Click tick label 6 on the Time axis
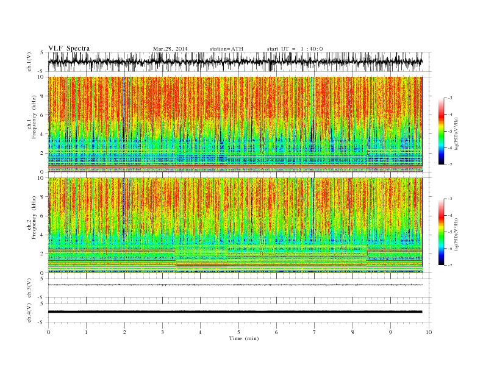 coord(276,332)
